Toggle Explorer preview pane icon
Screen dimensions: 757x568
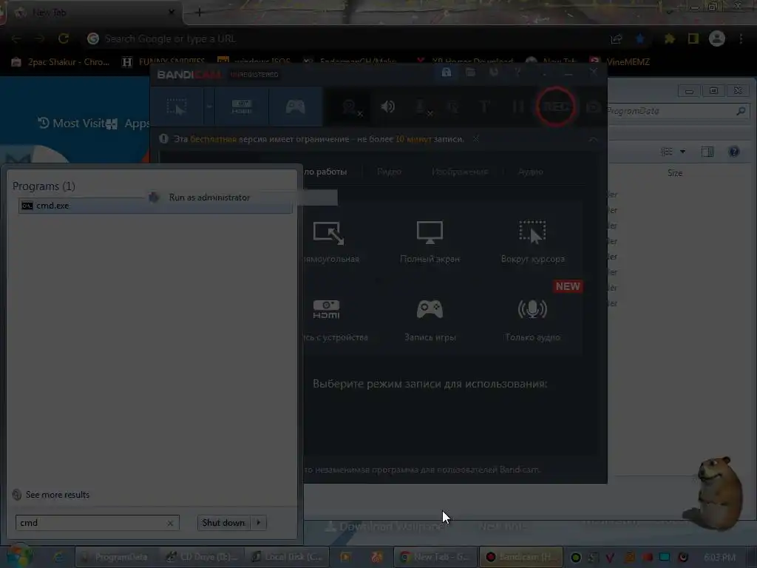[x=707, y=152]
